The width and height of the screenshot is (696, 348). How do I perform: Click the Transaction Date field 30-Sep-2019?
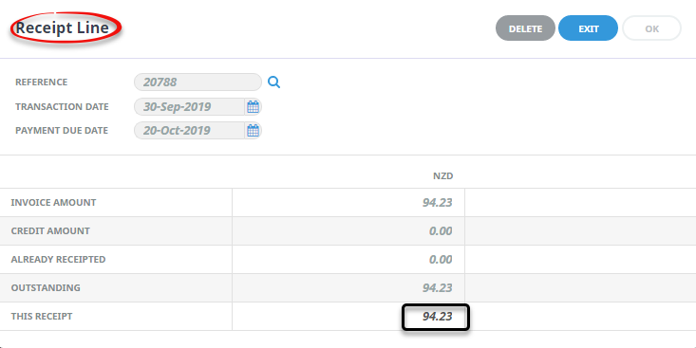click(190, 107)
